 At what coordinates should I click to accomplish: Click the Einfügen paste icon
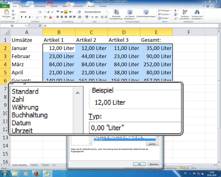tap(6, 12)
